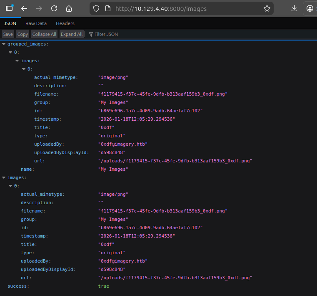Viewport: 317px width, 296px height.
Task: Collapse the grouped_images node
Action: coord(4,44)
